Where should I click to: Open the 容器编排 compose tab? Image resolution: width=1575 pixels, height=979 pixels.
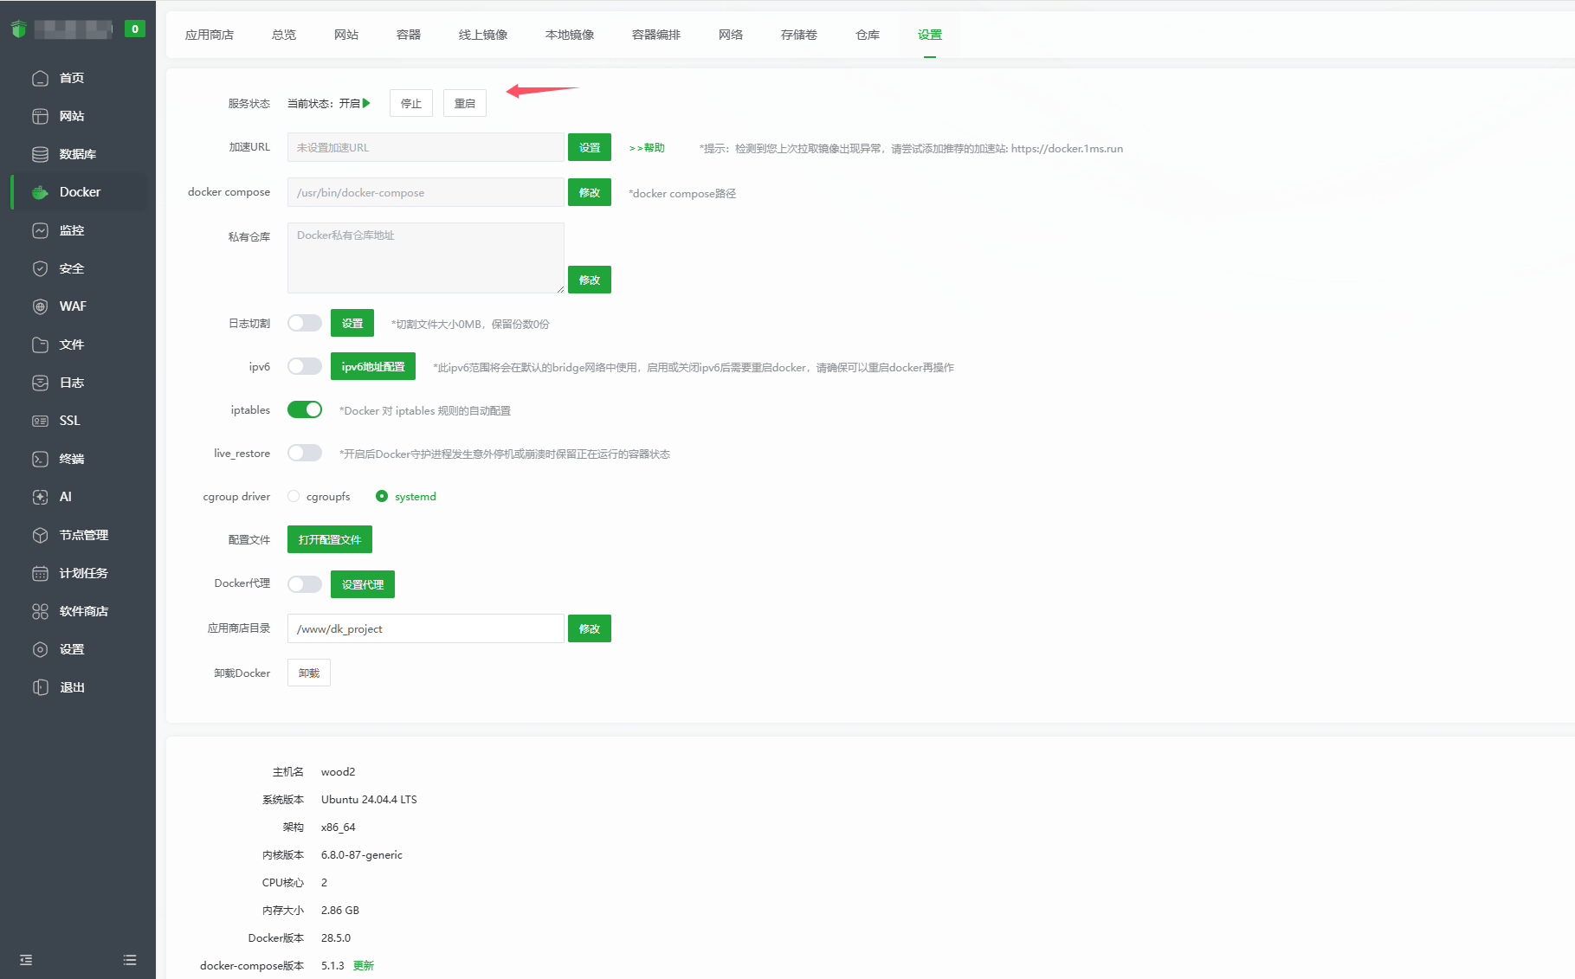tap(656, 35)
